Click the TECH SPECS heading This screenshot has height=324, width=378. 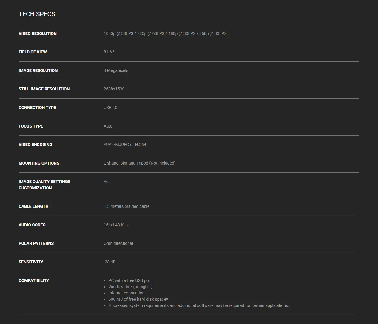click(x=37, y=14)
